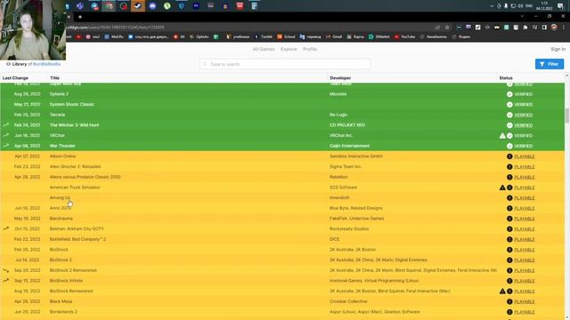The width and height of the screenshot is (570, 320).
Task: Select the BioShock title row
Action: [x=59, y=250]
